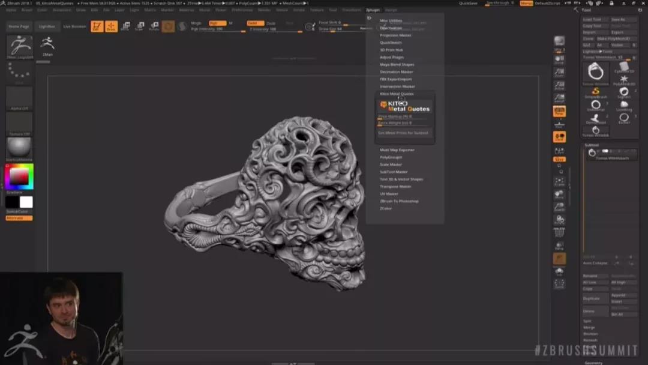The image size is (648, 365).
Task: Open PolyGroupIt plugin entry
Action: pos(391,157)
